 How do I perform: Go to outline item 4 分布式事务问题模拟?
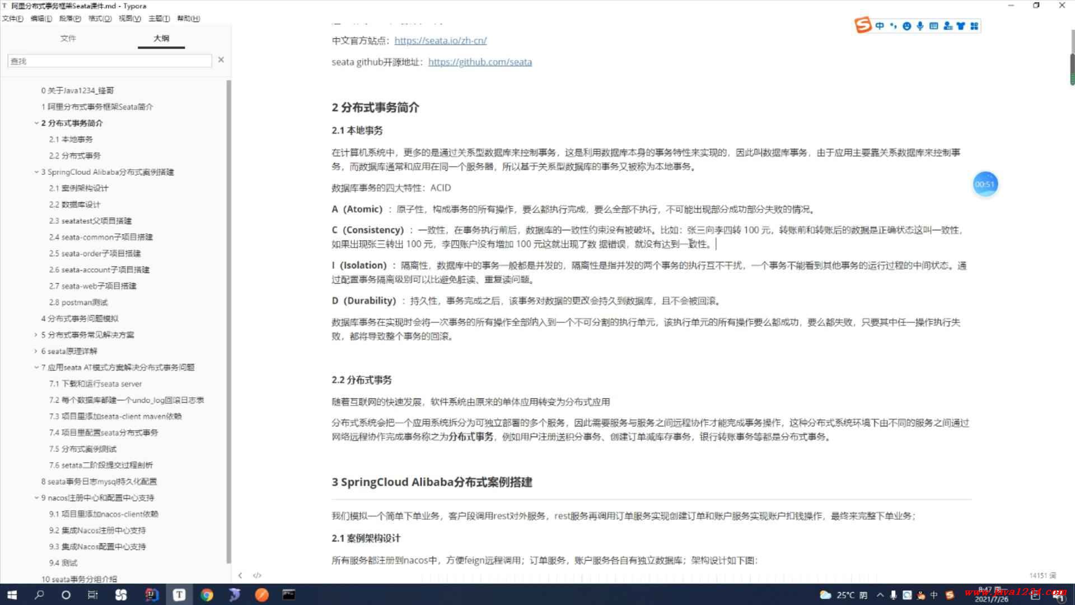[x=80, y=318]
